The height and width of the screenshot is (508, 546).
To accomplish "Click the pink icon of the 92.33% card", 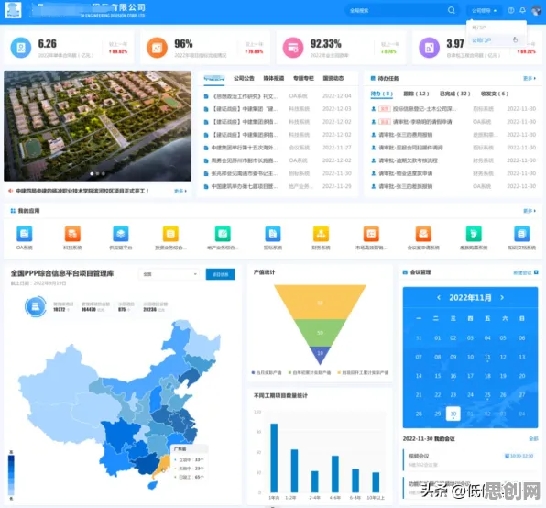I will click(293, 48).
